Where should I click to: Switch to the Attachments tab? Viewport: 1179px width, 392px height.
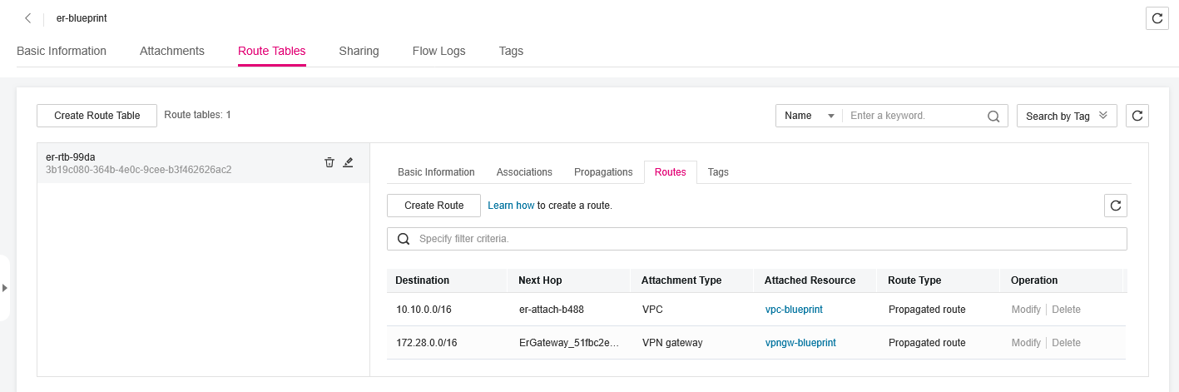[171, 51]
